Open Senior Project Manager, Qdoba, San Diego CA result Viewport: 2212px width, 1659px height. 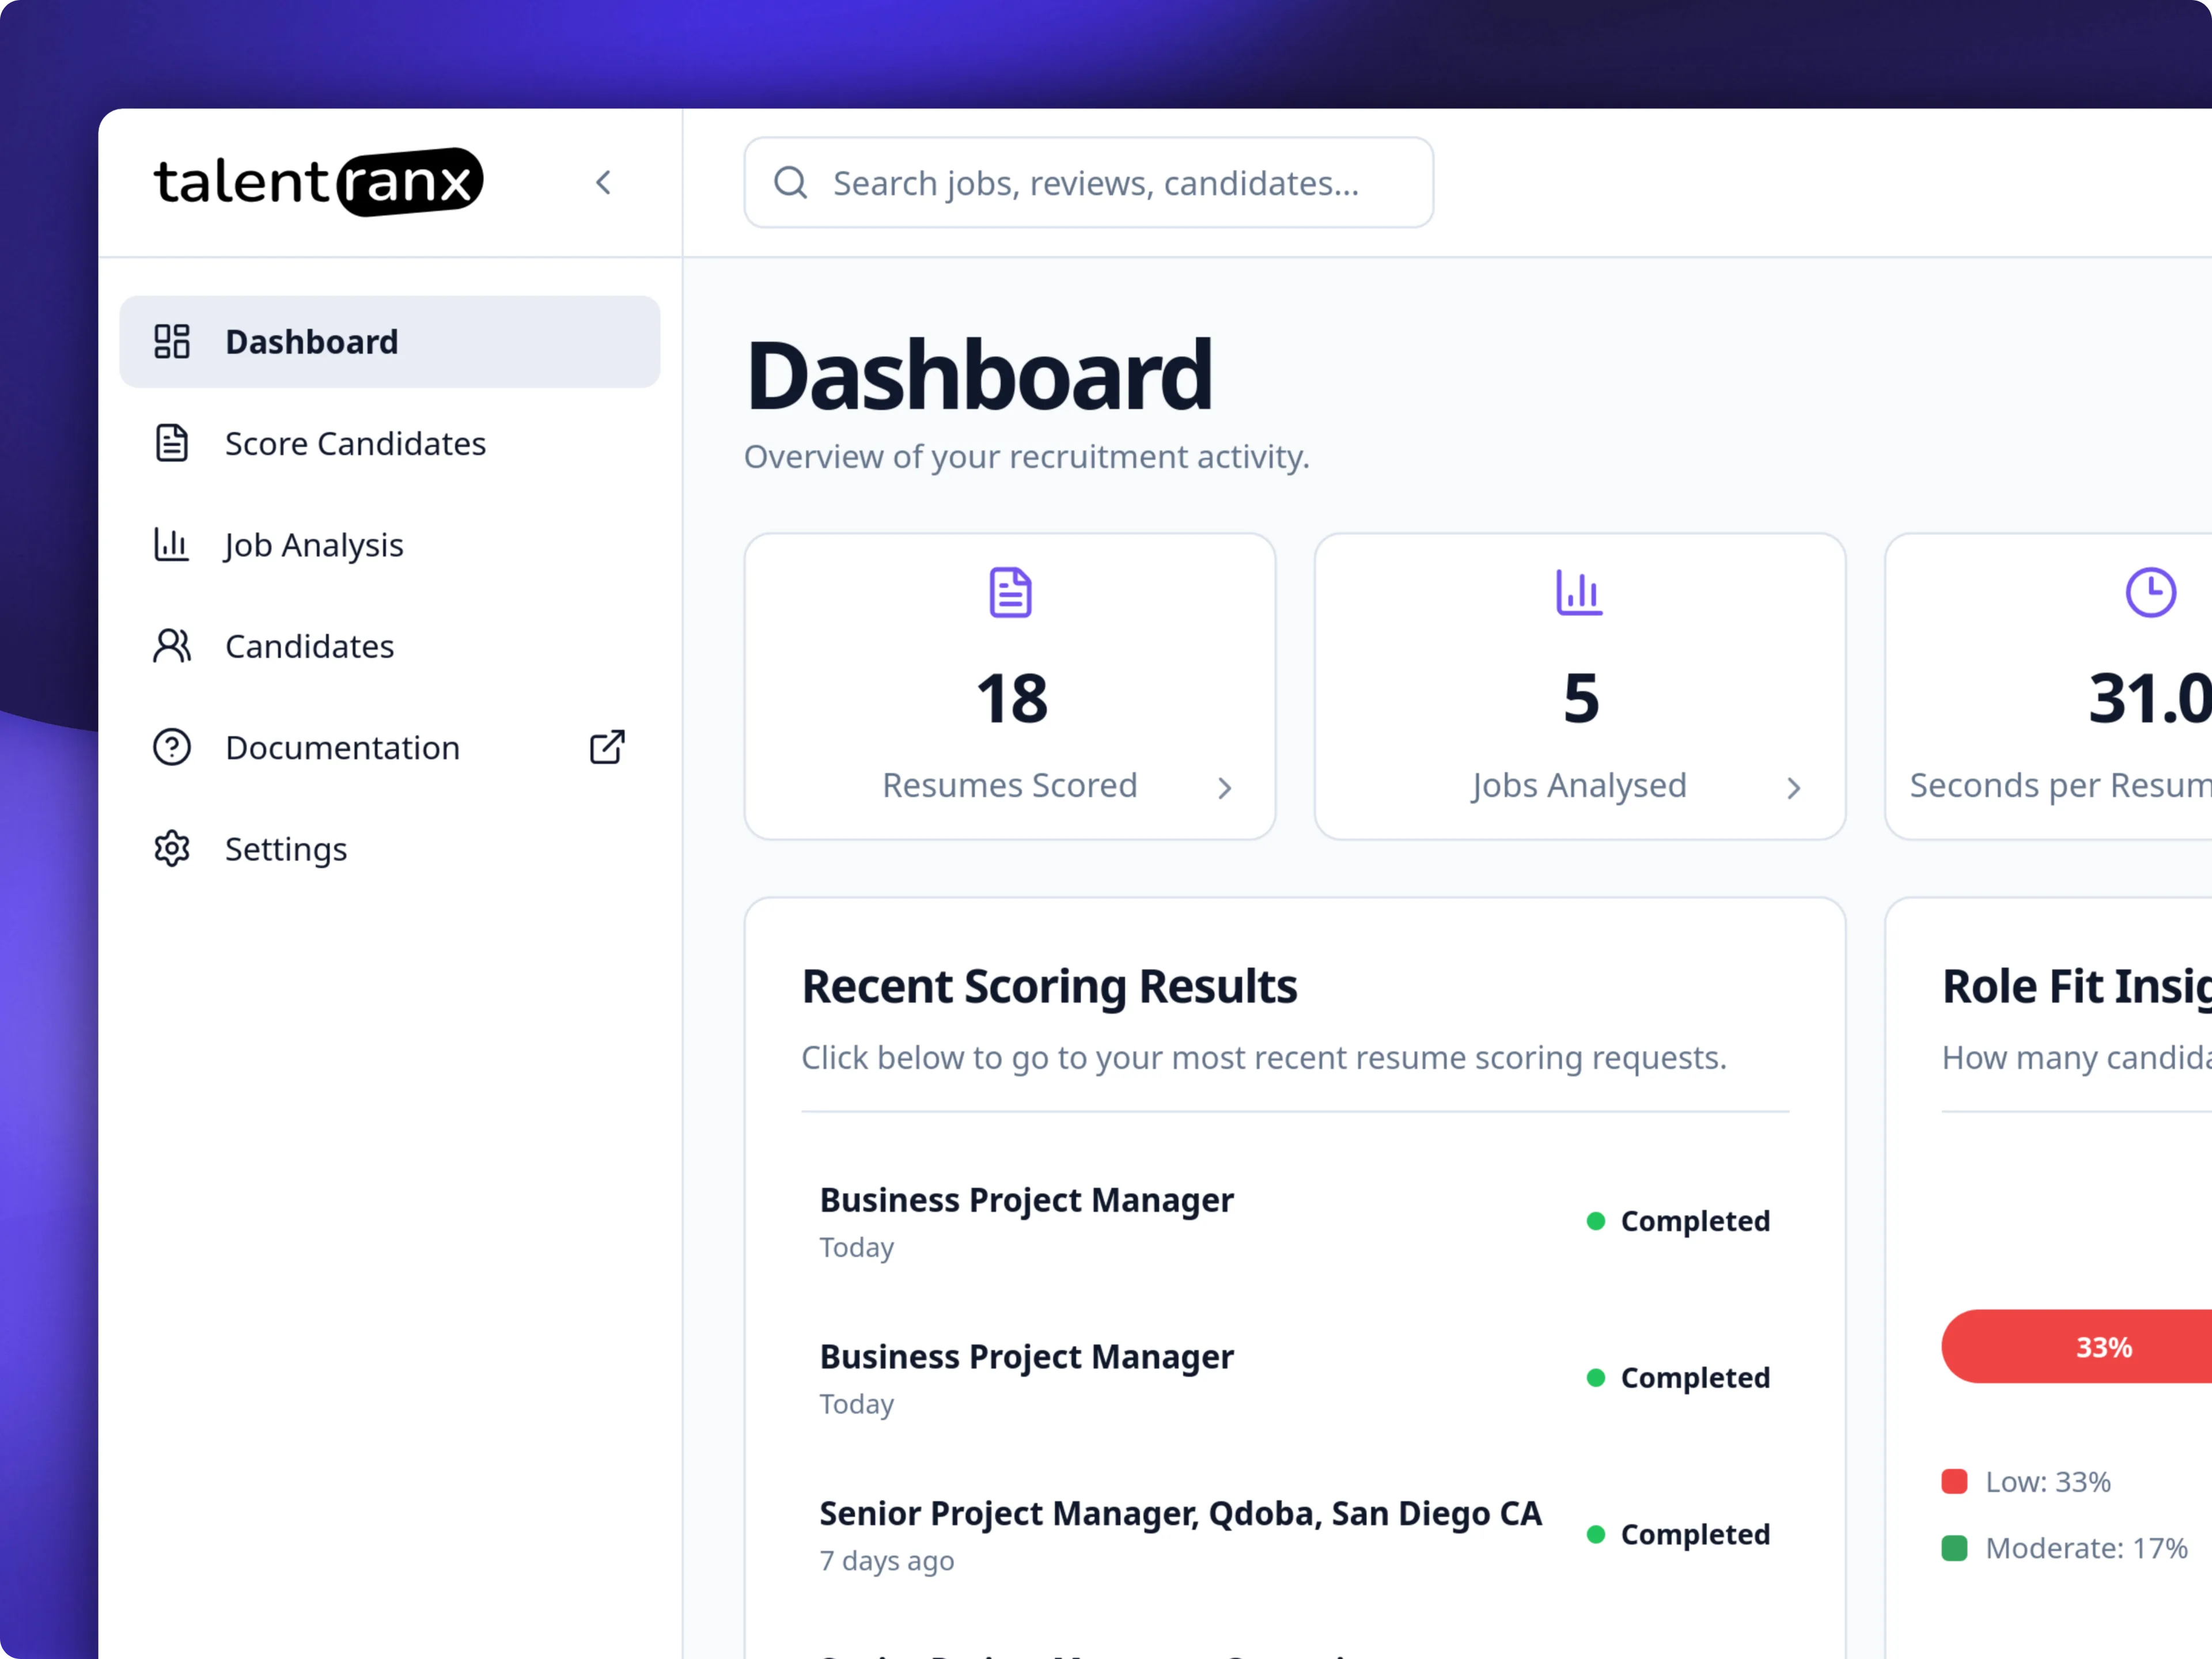[x=1295, y=1535]
